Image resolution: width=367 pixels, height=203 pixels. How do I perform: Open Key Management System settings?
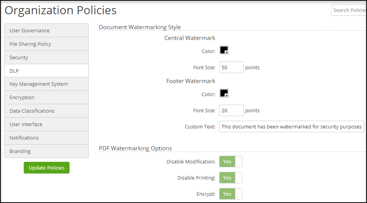[46, 84]
